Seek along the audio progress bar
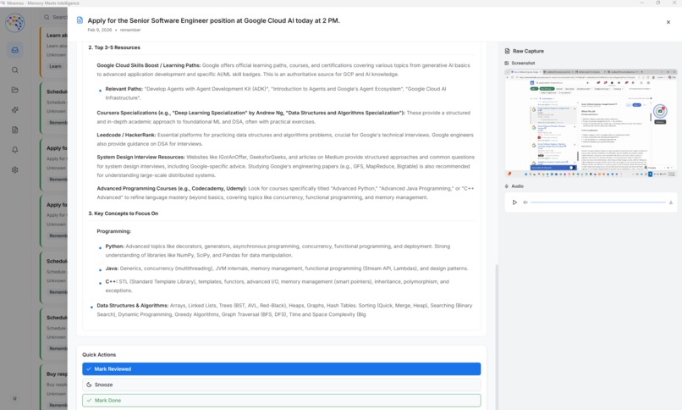This screenshot has height=410, width=682. click(598, 202)
